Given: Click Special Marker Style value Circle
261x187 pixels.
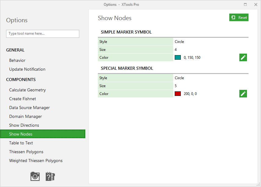Looking at the screenshot, I should point(179,78).
